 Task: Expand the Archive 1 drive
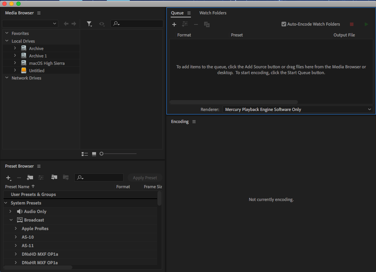(15, 55)
